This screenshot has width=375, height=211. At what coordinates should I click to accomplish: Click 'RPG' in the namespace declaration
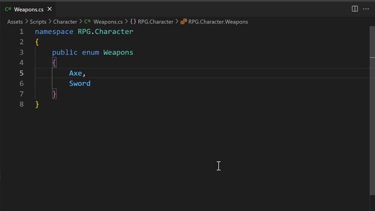pos(84,32)
